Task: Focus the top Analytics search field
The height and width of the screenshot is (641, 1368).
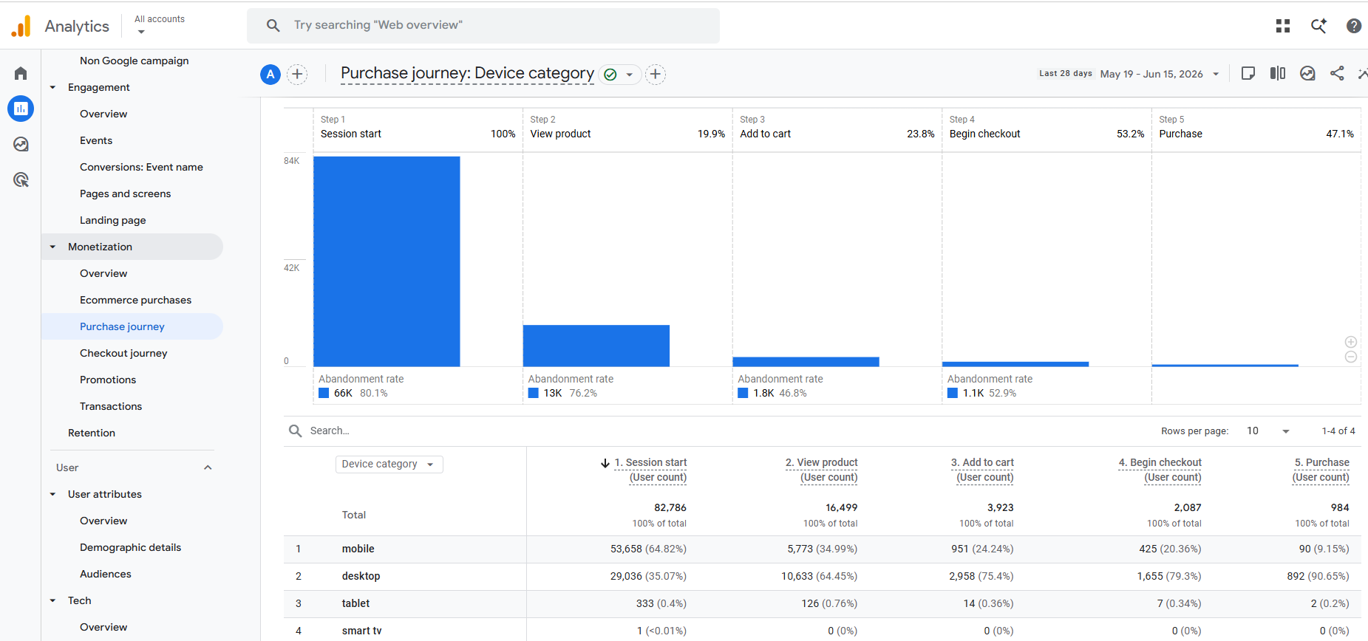Action: (x=483, y=25)
